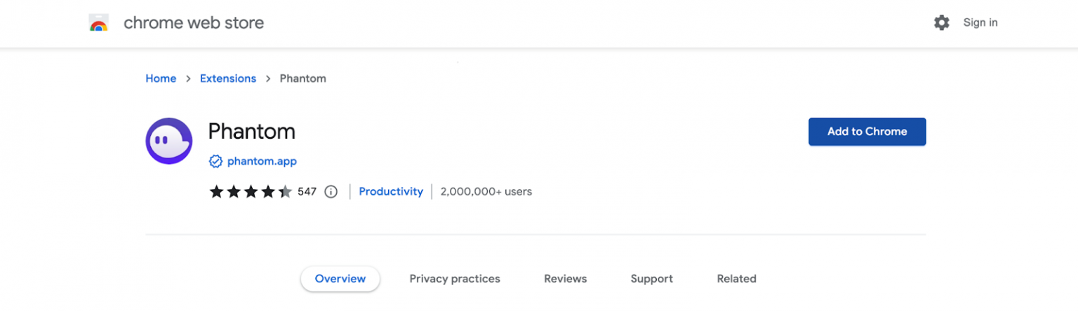This screenshot has height=311, width=1078.
Task: Open the Productivity category link
Action: pyautogui.click(x=391, y=192)
